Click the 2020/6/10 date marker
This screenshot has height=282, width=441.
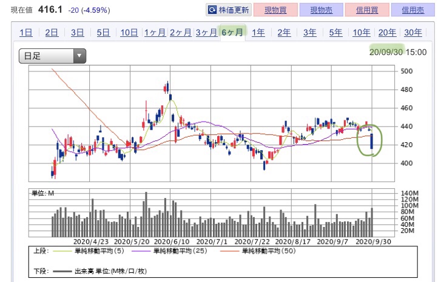pos(172,241)
